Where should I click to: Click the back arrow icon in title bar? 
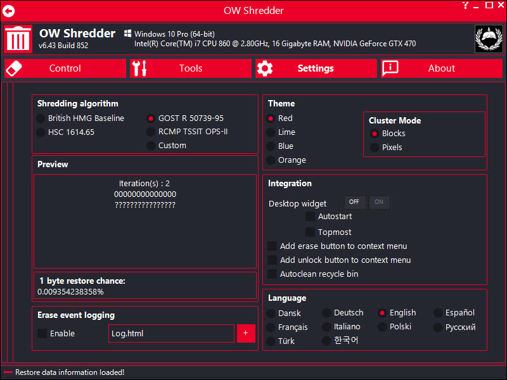click(x=9, y=11)
